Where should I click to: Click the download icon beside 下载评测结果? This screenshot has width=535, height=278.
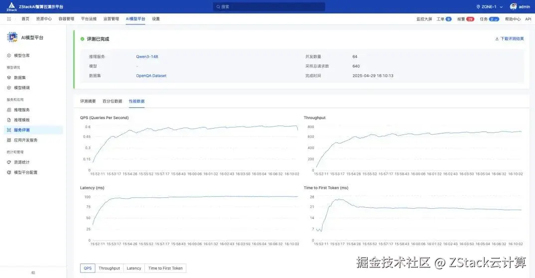(497, 39)
